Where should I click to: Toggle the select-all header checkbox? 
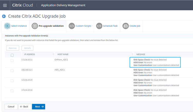(12, 55)
